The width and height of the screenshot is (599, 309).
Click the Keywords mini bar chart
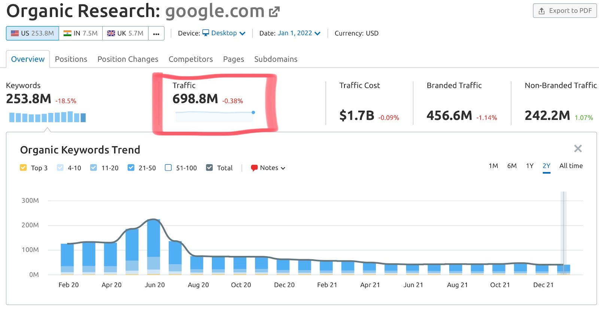[48, 117]
